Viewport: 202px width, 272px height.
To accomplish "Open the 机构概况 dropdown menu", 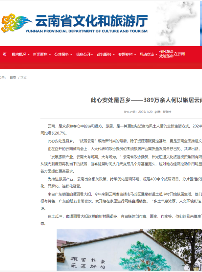I will click(x=20, y=54).
